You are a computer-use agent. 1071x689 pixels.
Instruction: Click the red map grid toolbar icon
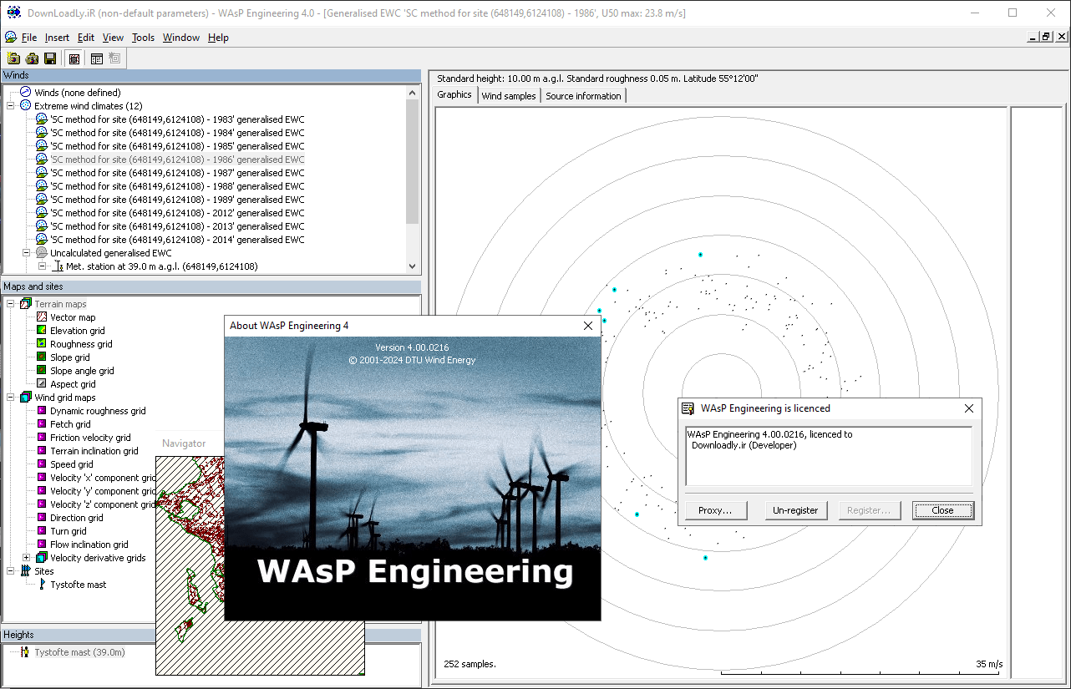click(74, 58)
